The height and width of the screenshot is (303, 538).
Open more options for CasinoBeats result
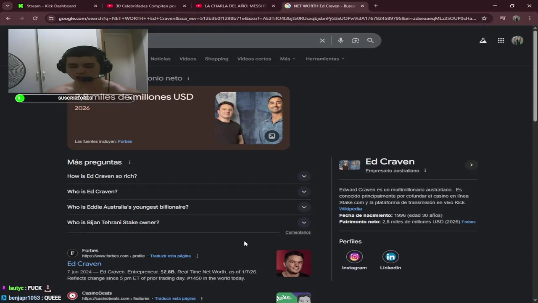click(202, 298)
